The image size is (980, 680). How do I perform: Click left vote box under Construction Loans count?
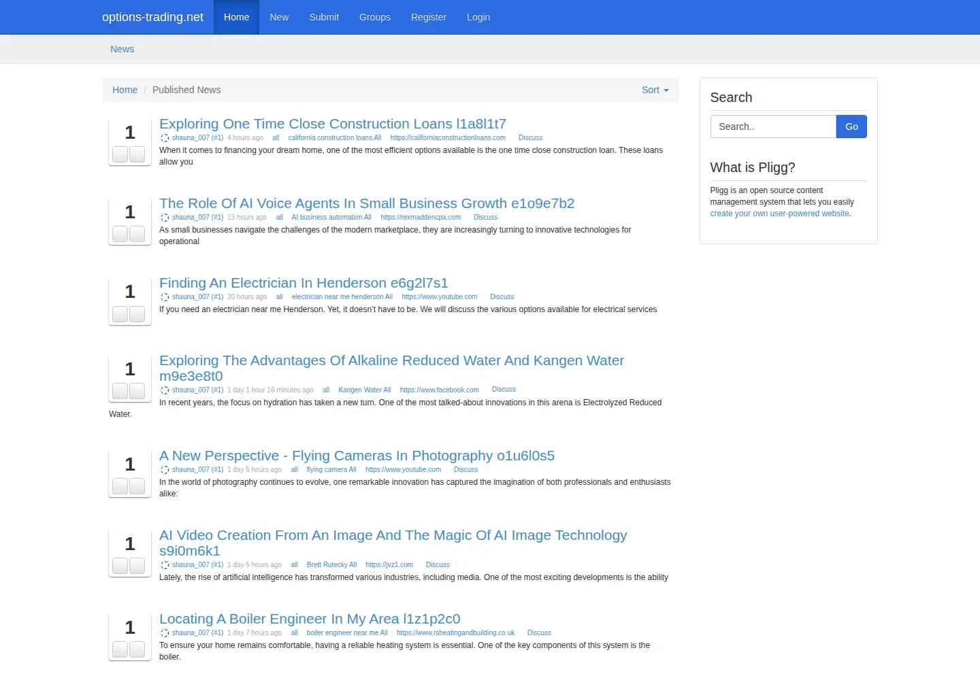[120, 154]
